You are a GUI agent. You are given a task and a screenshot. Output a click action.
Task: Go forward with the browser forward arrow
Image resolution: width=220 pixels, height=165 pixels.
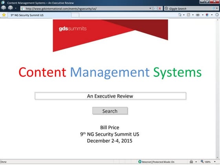(10, 8)
